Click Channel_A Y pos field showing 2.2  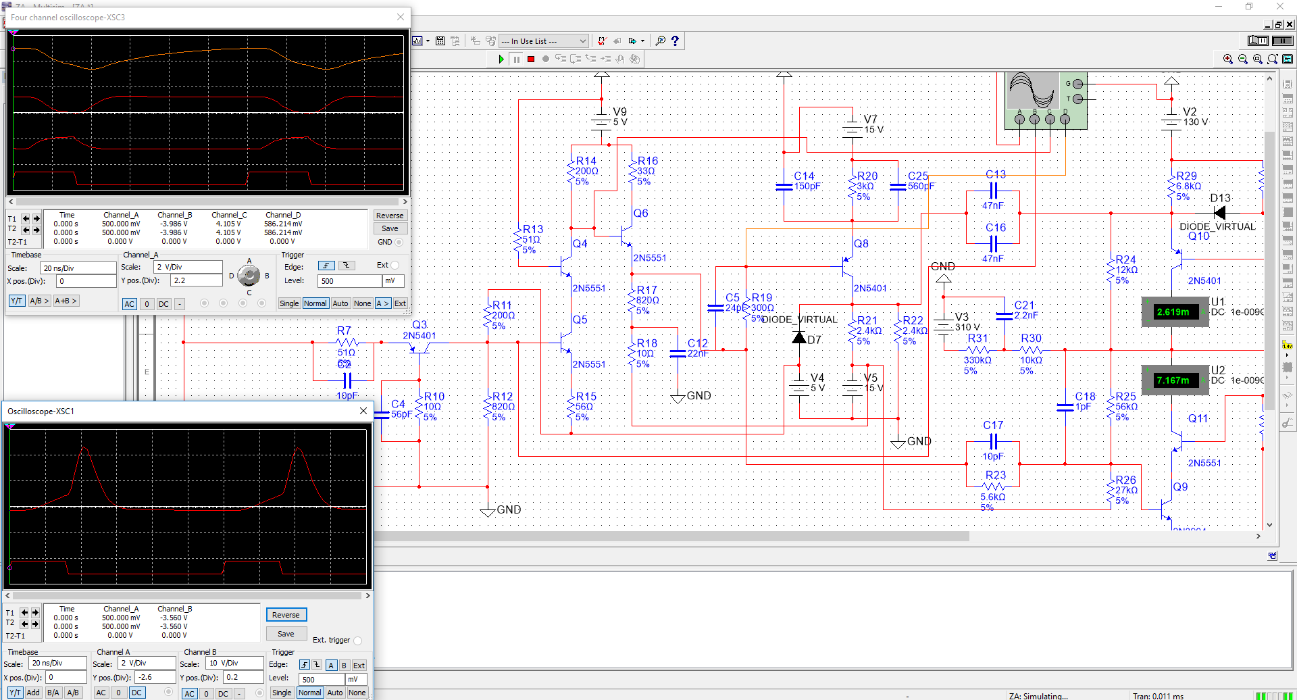pyautogui.click(x=197, y=280)
